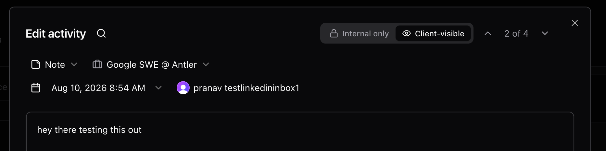Go to next activity with down chevron
Screen dimensions: 606x151
tap(545, 33)
